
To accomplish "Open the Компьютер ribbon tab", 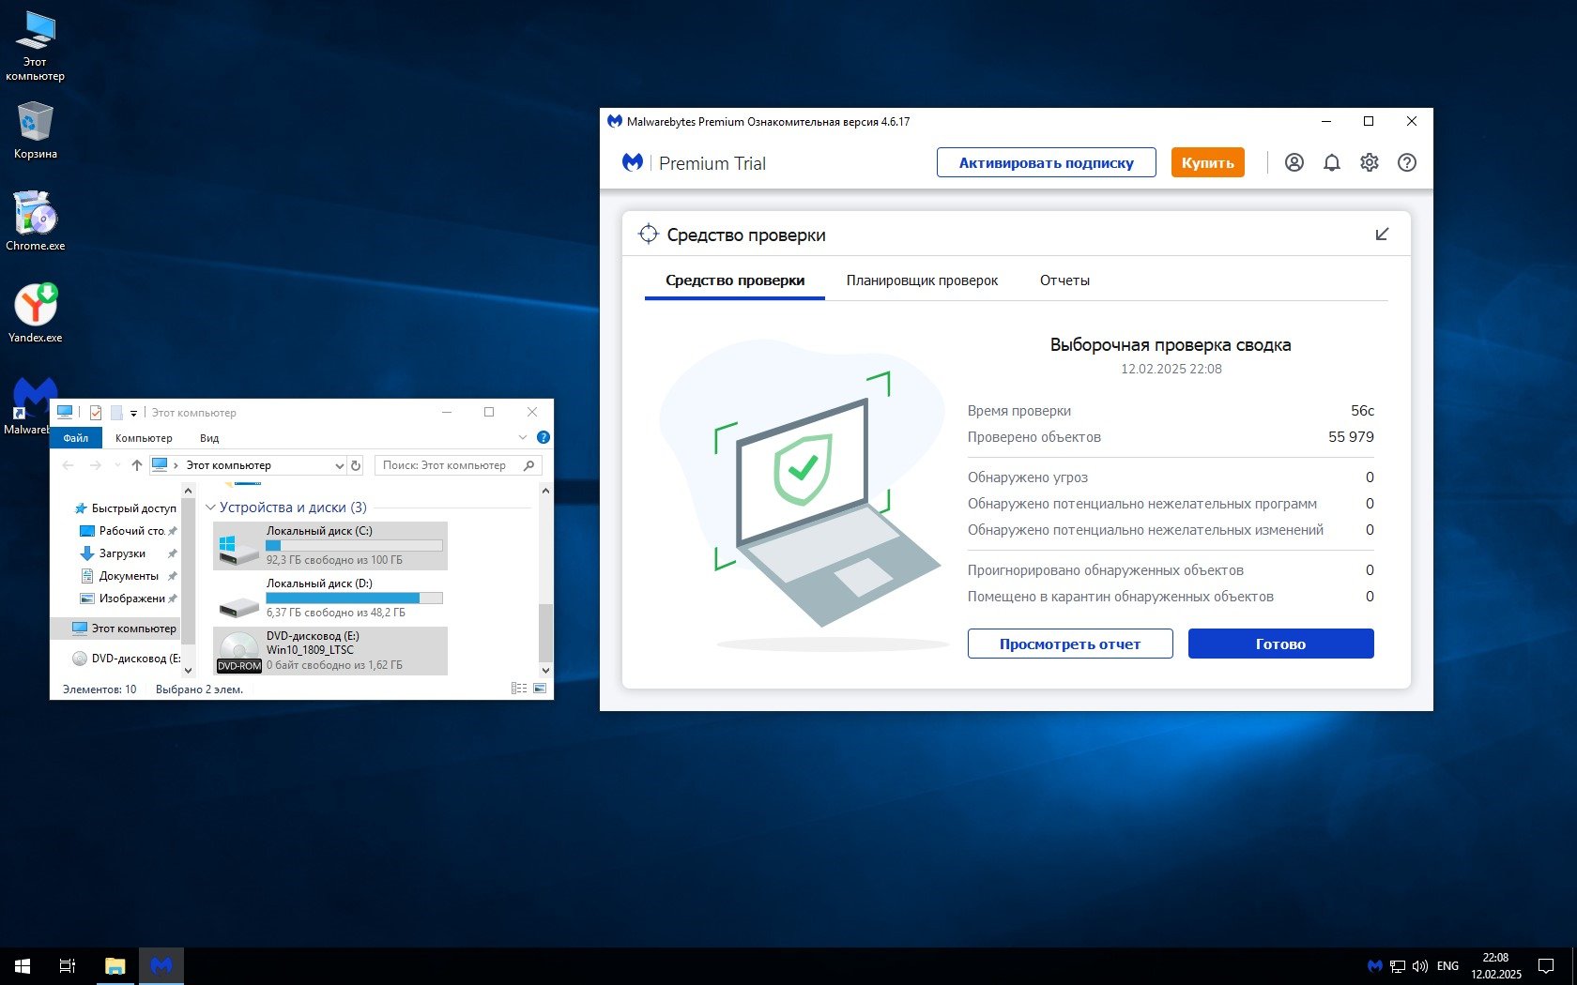I will 144,438.
